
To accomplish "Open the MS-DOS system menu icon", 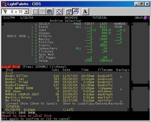I will point(4,4).
